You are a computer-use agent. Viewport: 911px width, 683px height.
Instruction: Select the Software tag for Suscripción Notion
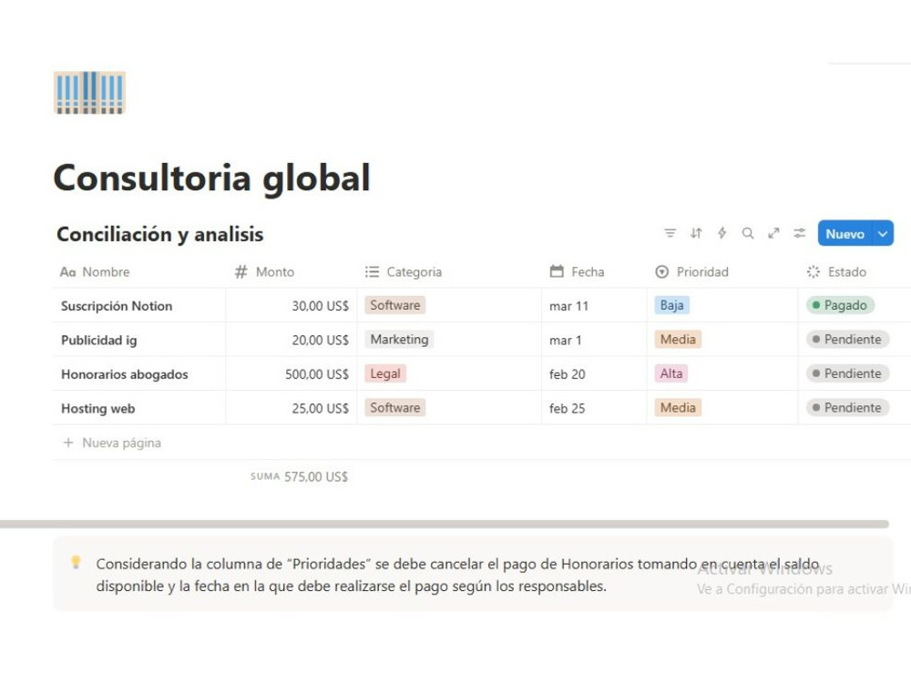point(395,305)
